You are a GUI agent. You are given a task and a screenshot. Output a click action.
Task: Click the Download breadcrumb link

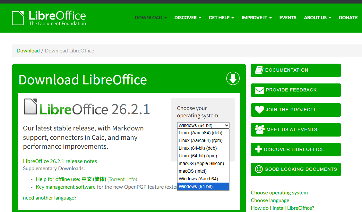coord(28,51)
